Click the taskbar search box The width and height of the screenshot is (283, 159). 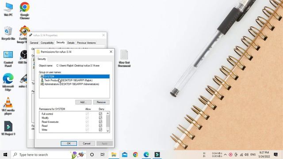[49, 155]
